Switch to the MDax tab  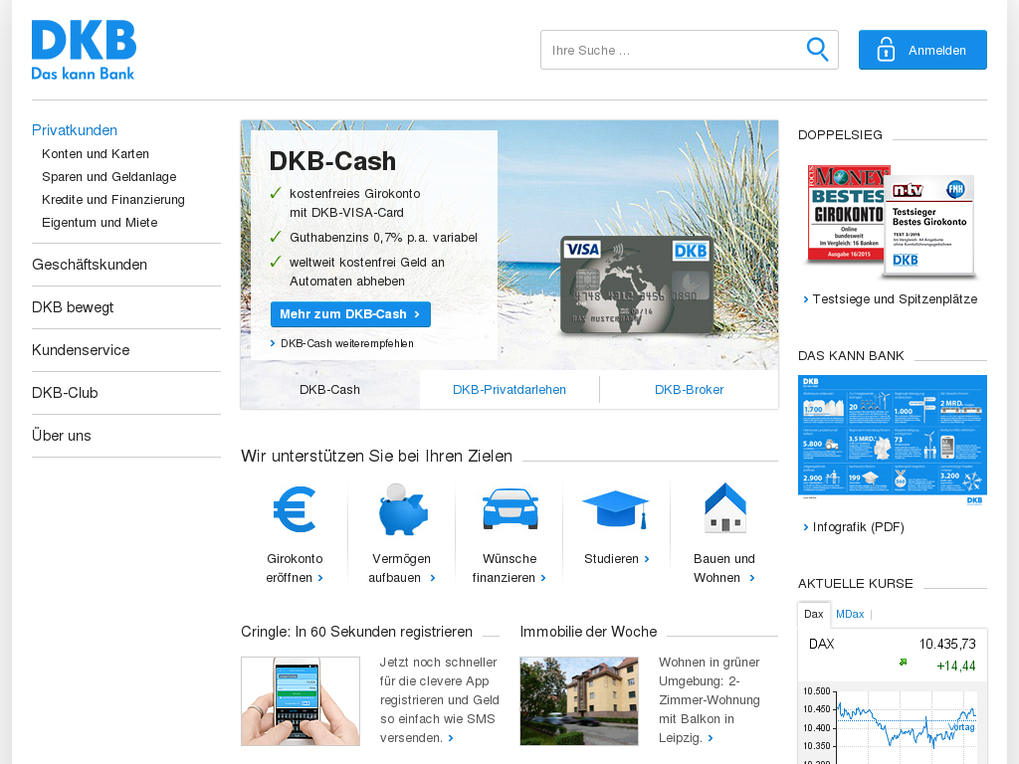[850, 615]
